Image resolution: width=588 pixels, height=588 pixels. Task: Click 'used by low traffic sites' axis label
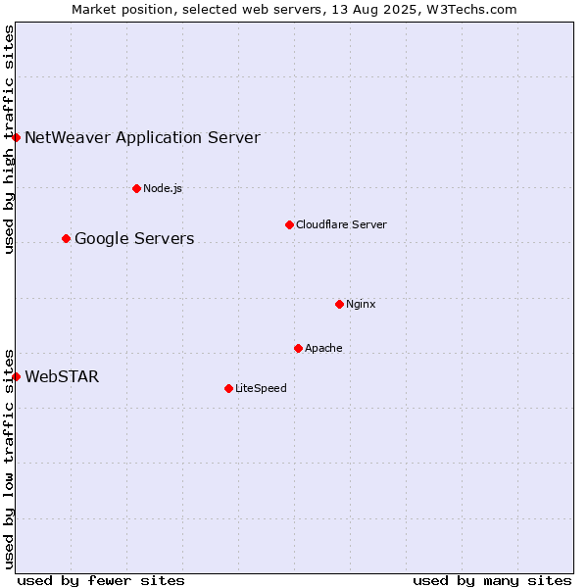click(8, 461)
